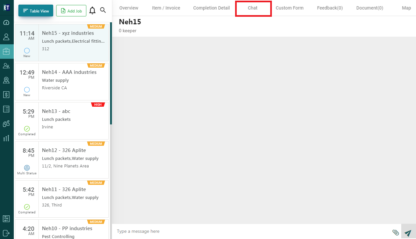The height and width of the screenshot is (239, 416).
Task: Click the search magnifier icon
Action: (x=103, y=10)
